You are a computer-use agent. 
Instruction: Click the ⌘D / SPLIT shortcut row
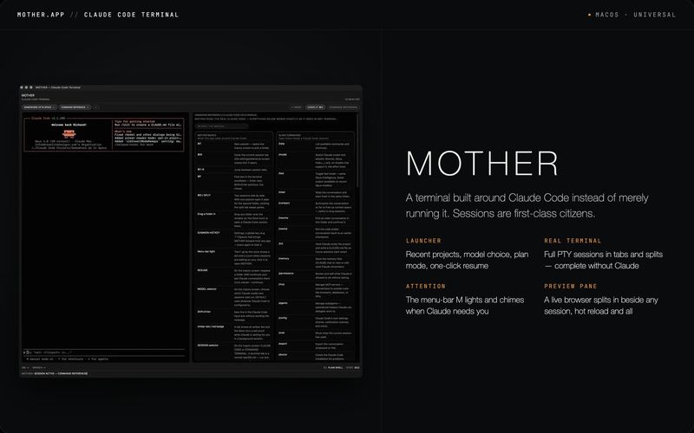coord(234,202)
